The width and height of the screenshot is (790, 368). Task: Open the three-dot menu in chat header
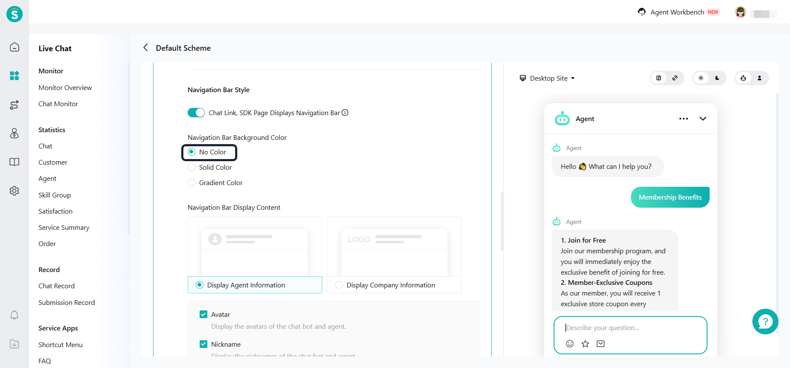click(x=684, y=119)
